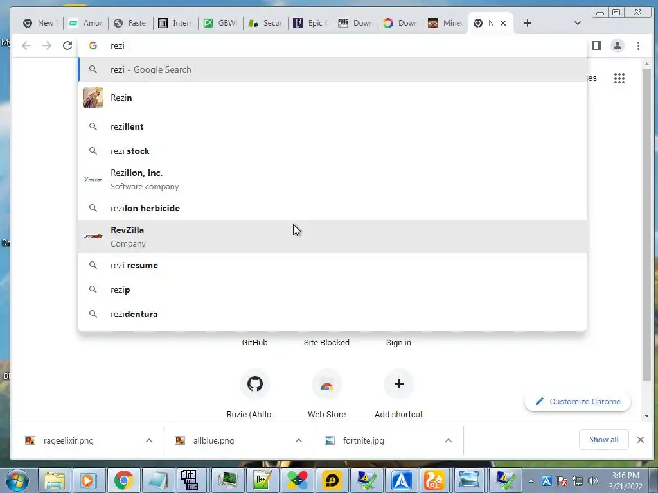Switch to the Amor tab
The width and height of the screenshot is (658, 493).
click(x=85, y=23)
